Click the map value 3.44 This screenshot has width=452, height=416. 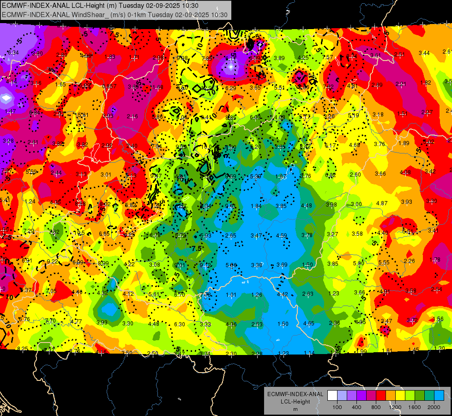424,53
